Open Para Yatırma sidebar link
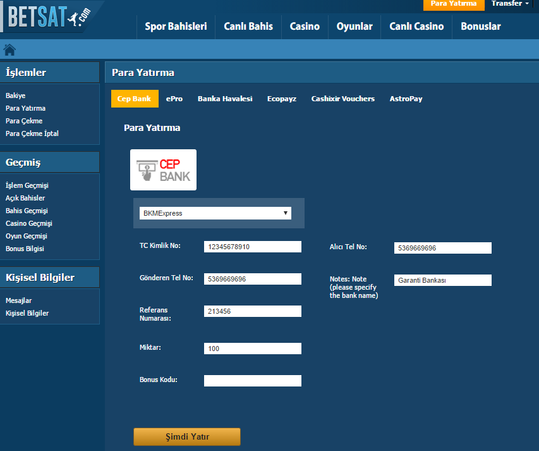The width and height of the screenshot is (539, 451). pos(25,108)
